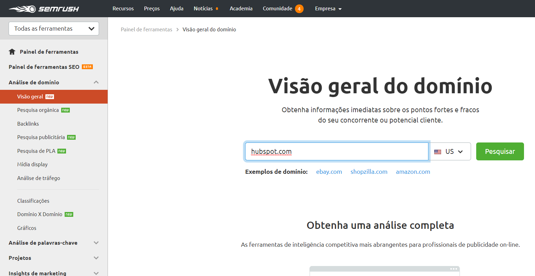Open Backlinks in the sidebar
The height and width of the screenshot is (276, 535).
28,124
